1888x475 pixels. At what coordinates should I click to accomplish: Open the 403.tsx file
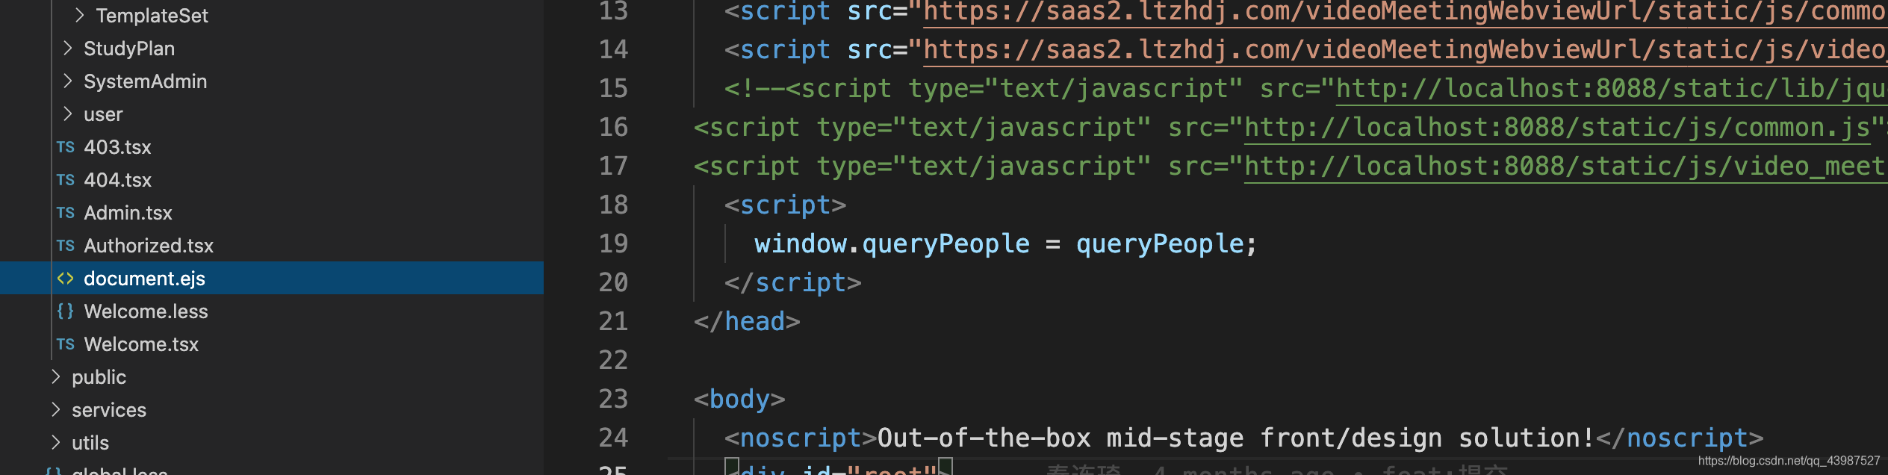(117, 147)
